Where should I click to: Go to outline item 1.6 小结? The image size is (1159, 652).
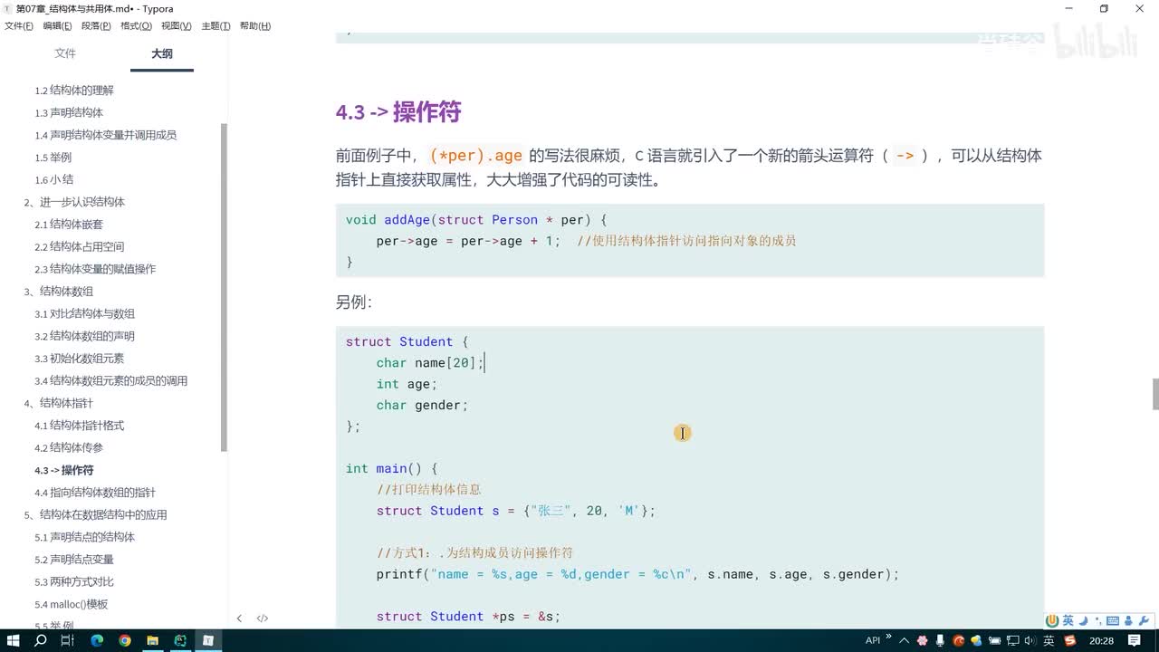54,179
